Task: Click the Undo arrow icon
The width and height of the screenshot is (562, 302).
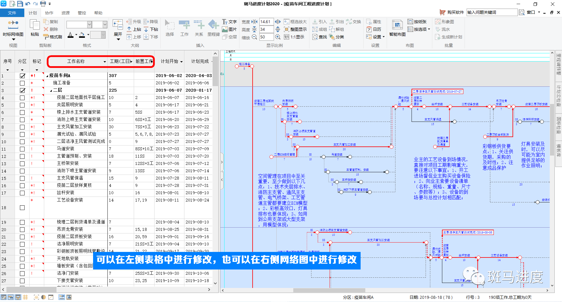Action: click(28, 4)
